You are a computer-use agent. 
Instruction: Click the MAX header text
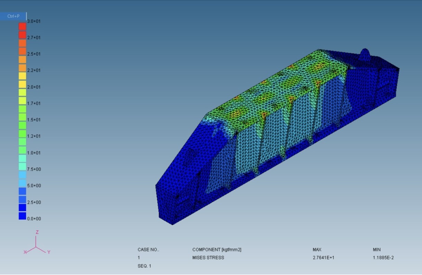point(317,249)
